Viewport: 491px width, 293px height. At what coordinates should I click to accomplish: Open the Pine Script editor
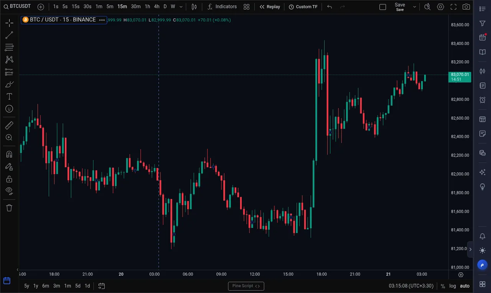246,286
